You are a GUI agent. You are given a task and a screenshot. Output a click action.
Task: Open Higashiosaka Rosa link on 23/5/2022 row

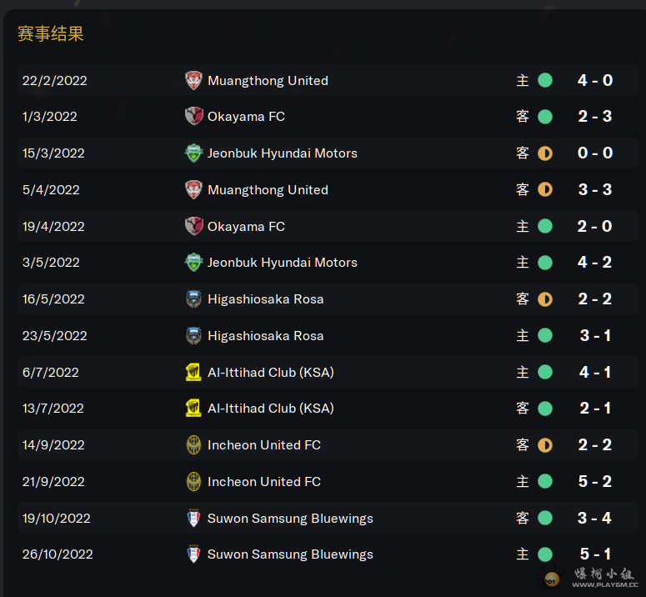tap(265, 336)
